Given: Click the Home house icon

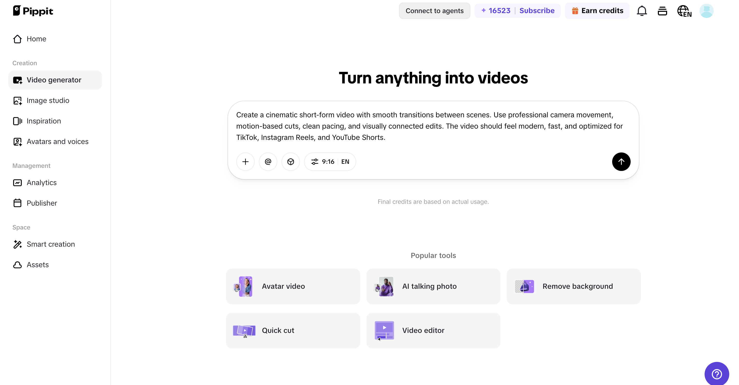Looking at the screenshot, I should (x=17, y=39).
